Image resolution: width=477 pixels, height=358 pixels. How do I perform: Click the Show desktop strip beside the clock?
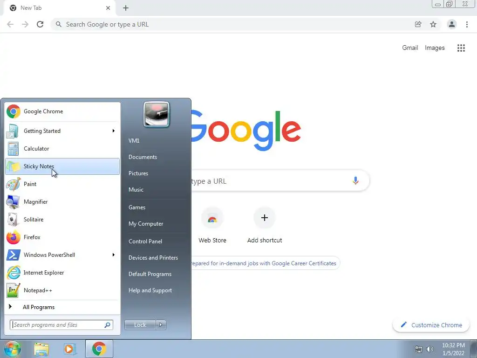473,349
